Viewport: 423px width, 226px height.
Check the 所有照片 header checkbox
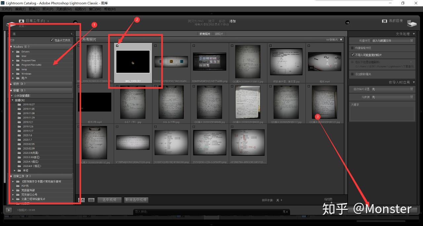point(79,40)
